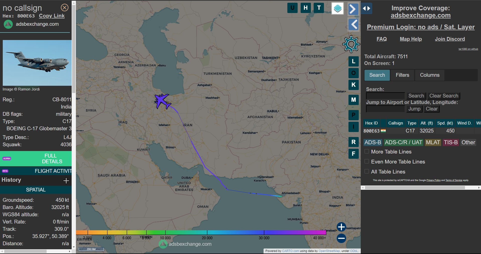
Task: Click the purple C-17 aircraft icon on map
Action: 162,101
